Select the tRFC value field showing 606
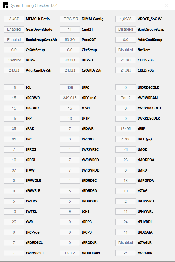The width and height of the screenshot is (175, 262). click(70, 87)
